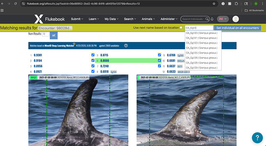Select match result 1 score 0.9301
The image size is (266, 146).
click(x=38, y=55)
